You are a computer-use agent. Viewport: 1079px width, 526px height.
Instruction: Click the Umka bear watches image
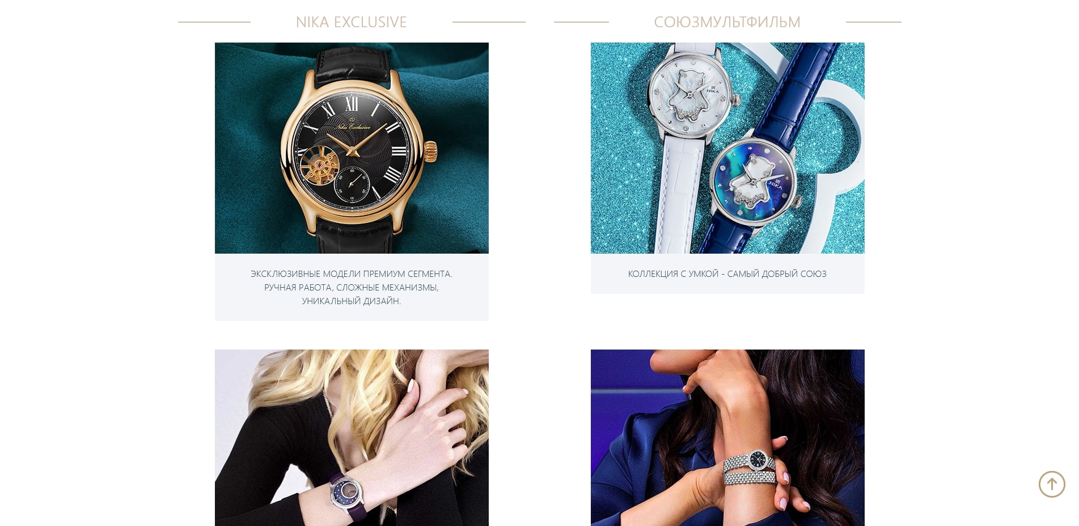pyautogui.click(x=727, y=148)
